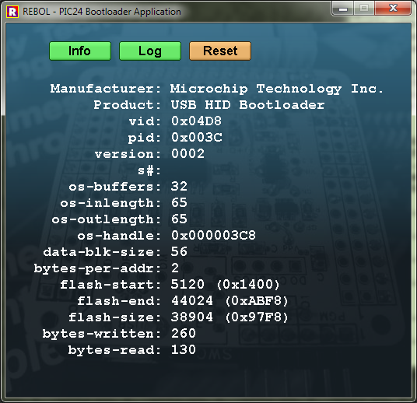Click the 'bytes-read:' label

pyautogui.click(x=114, y=350)
